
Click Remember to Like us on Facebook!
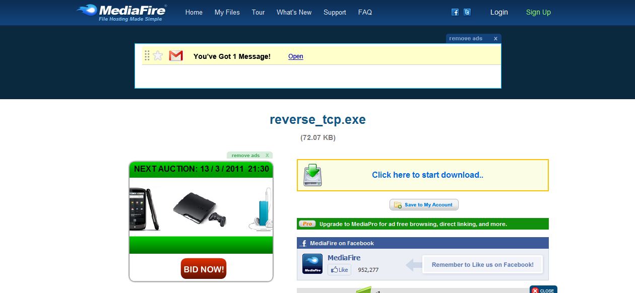[x=483, y=265]
